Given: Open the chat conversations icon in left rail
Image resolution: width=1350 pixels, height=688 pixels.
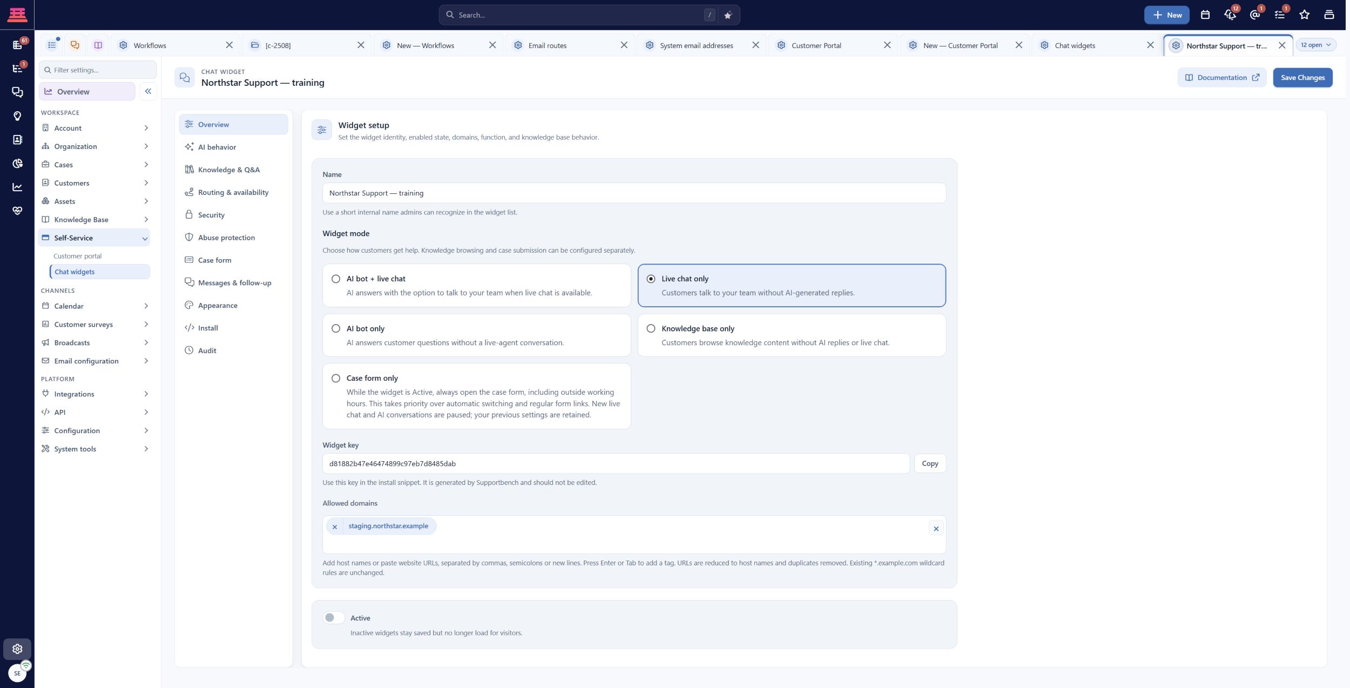Looking at the screenshot, I should tap(17, 92).
